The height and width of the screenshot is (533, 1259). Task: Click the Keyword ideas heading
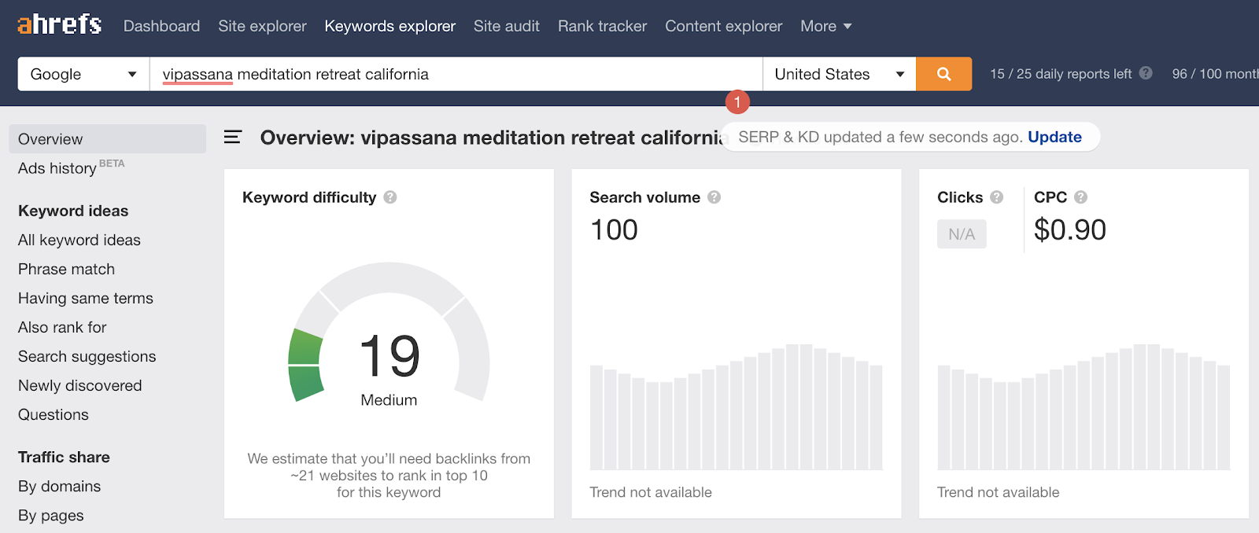73,211
